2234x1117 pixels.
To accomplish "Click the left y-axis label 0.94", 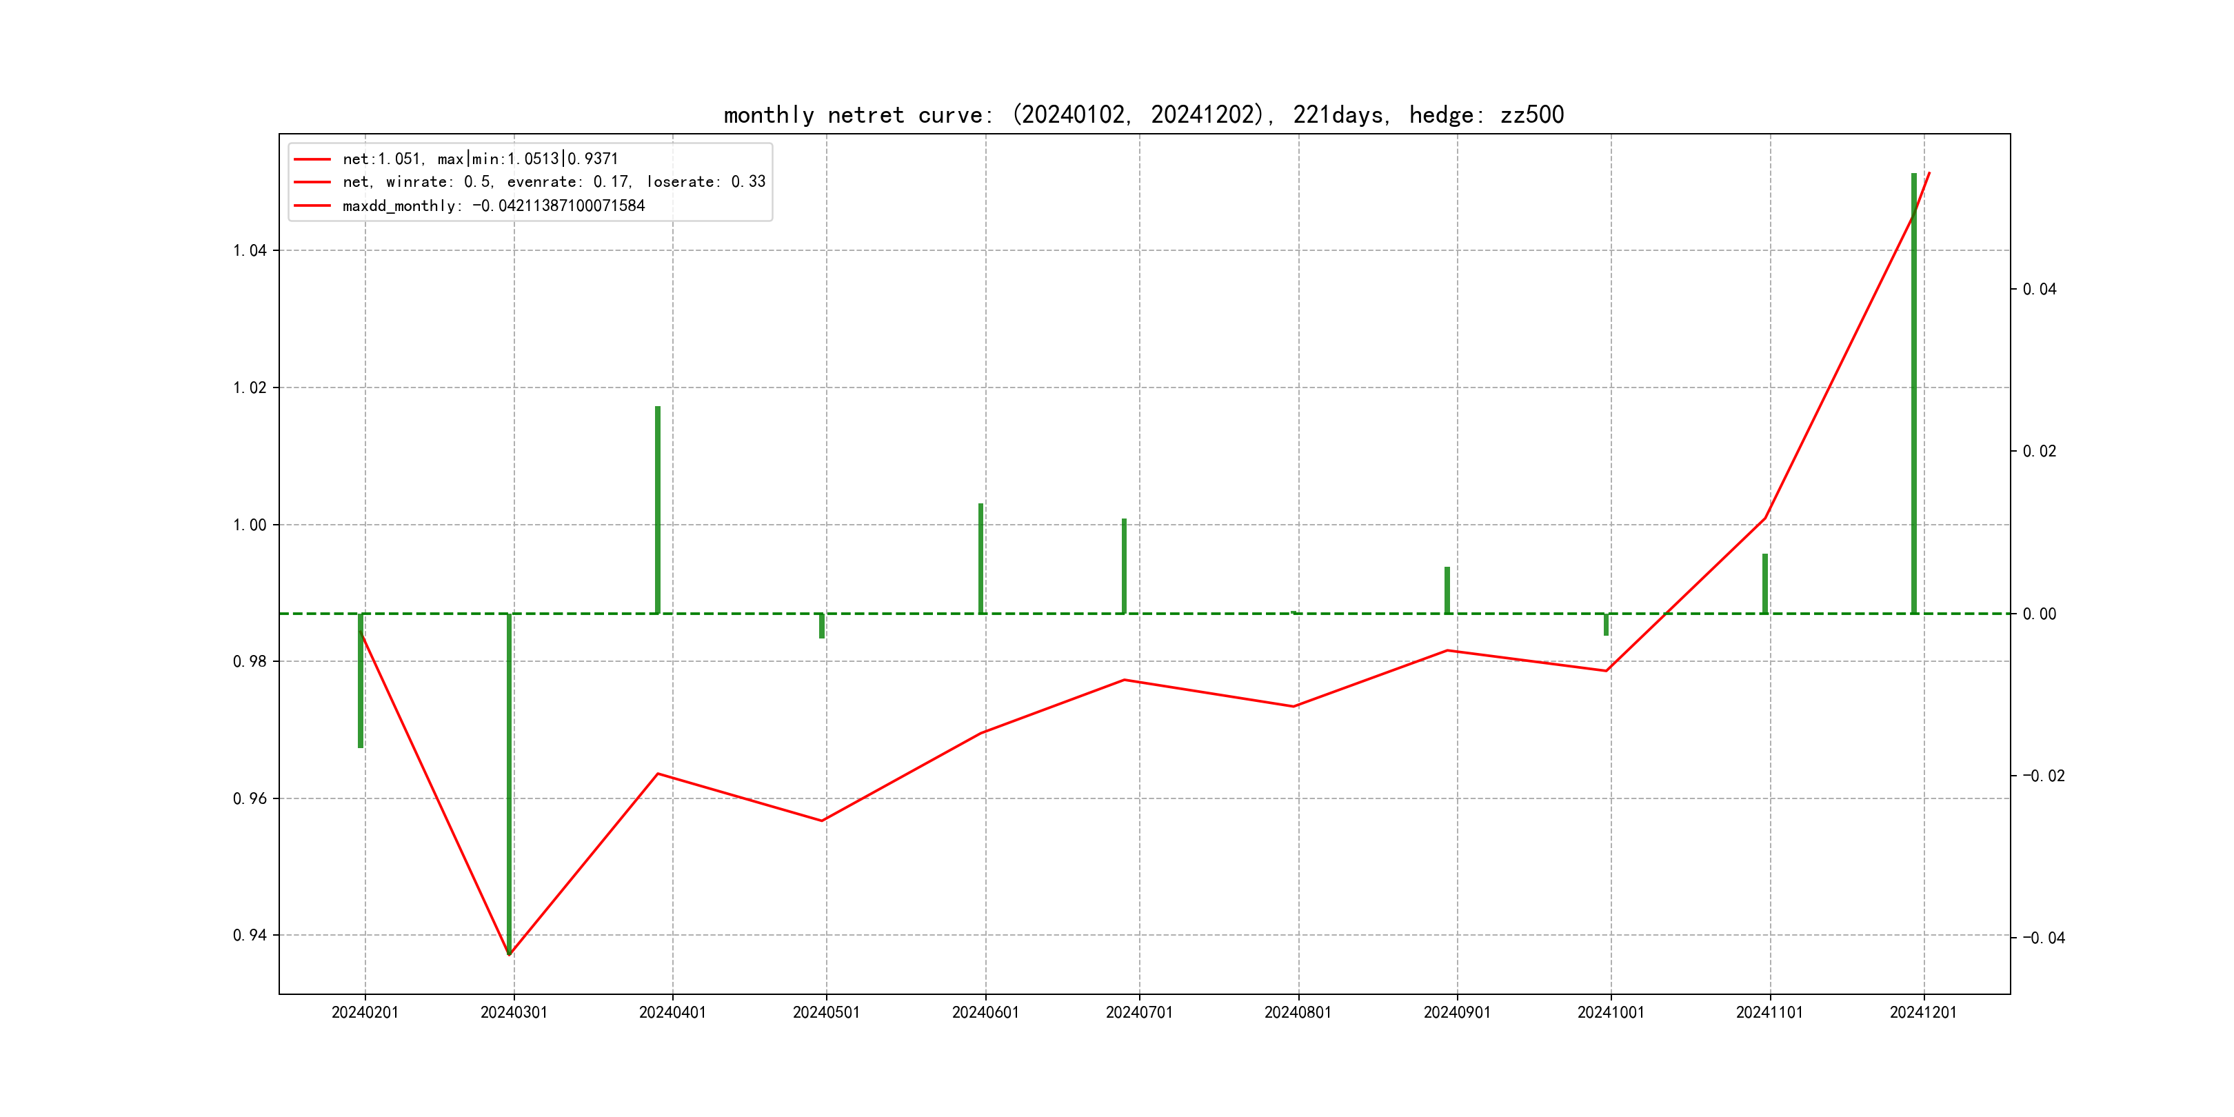I will (x=250, y=935).
